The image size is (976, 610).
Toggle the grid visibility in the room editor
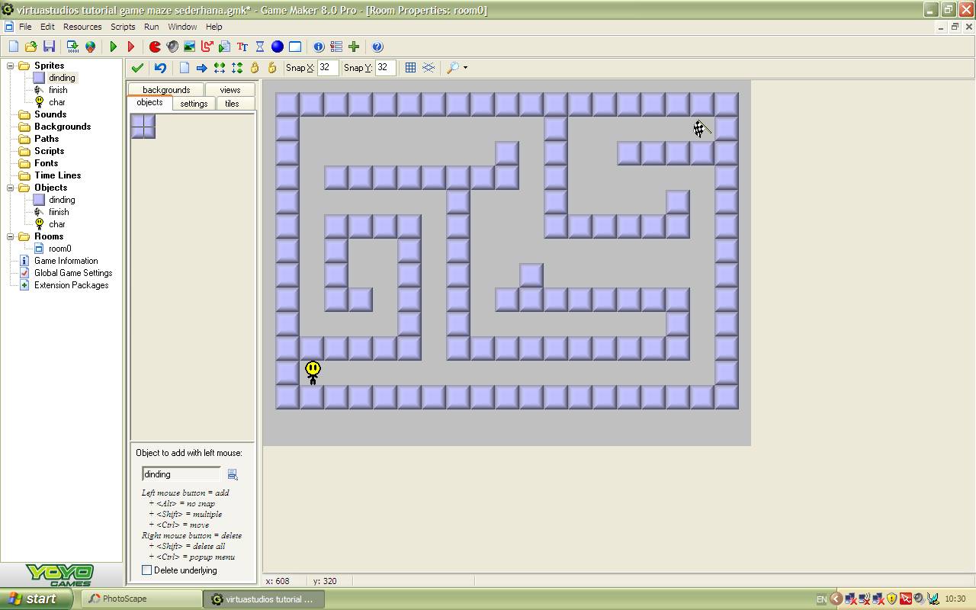[x=411, y=68]
